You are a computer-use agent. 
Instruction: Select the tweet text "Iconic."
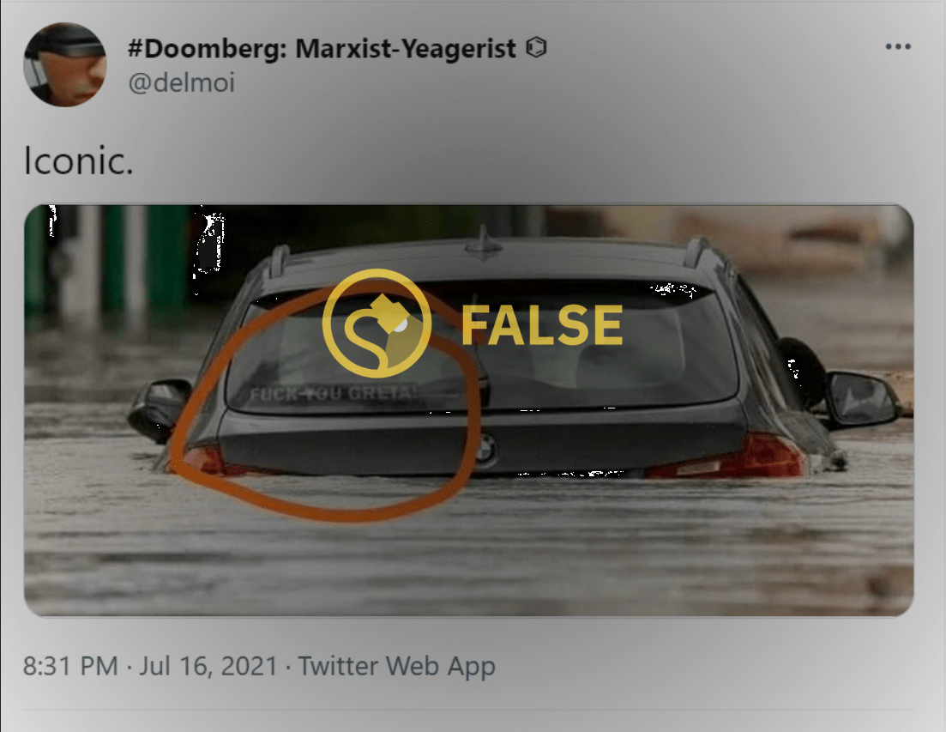pos(78,160)
